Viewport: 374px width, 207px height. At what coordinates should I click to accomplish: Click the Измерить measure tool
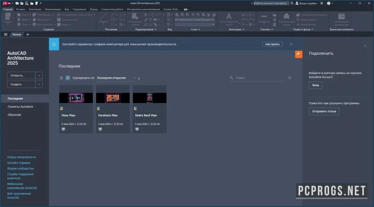tap(264, 18)
